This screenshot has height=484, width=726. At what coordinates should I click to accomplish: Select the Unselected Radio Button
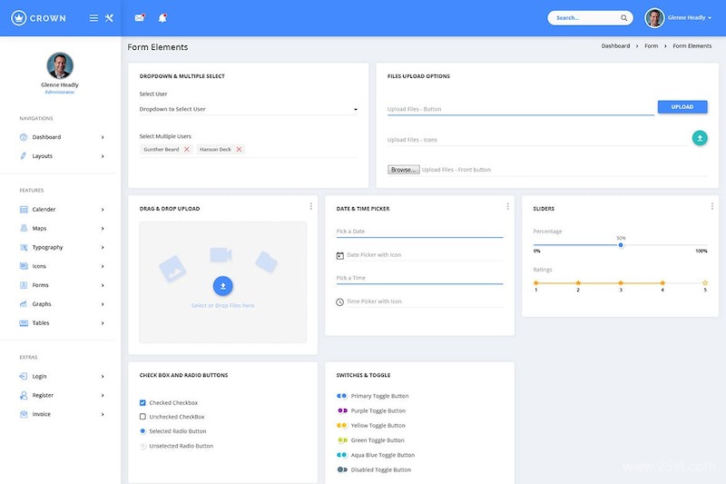point(142,446)
